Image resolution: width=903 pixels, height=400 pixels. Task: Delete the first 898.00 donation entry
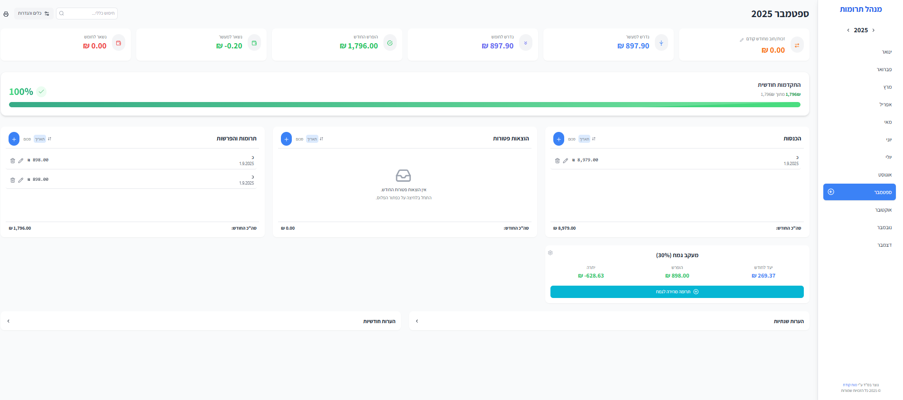point(12,160)
